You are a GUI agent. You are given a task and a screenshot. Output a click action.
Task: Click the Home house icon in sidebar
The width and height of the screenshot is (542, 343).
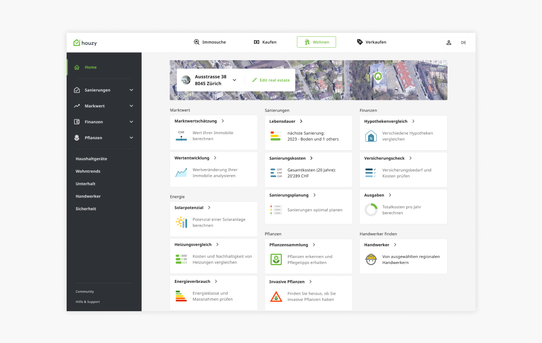[77, 67]
